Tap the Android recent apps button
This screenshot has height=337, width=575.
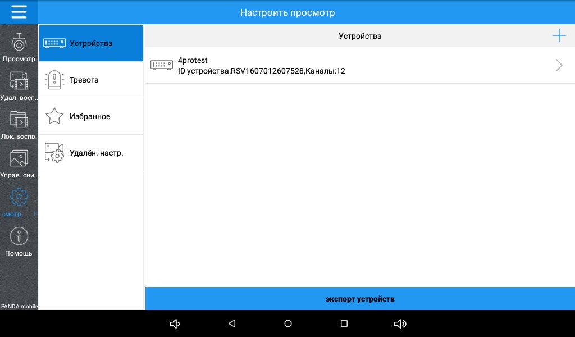pos(344,324)
